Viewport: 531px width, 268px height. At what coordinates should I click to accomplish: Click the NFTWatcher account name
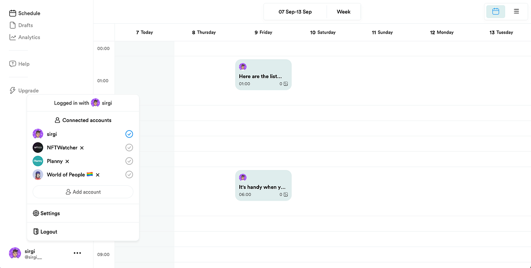62,148
